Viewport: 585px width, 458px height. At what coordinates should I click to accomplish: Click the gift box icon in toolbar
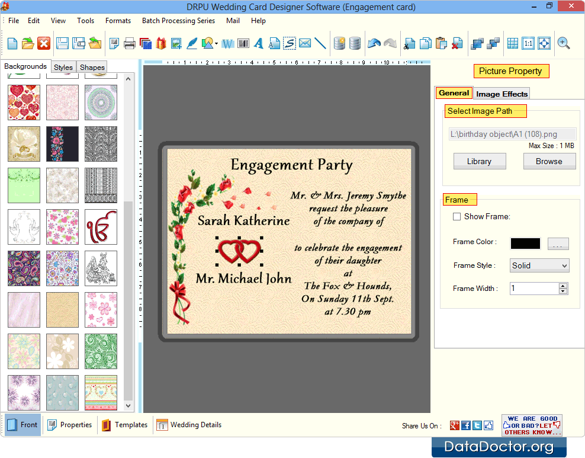click(x=161, y=44)
